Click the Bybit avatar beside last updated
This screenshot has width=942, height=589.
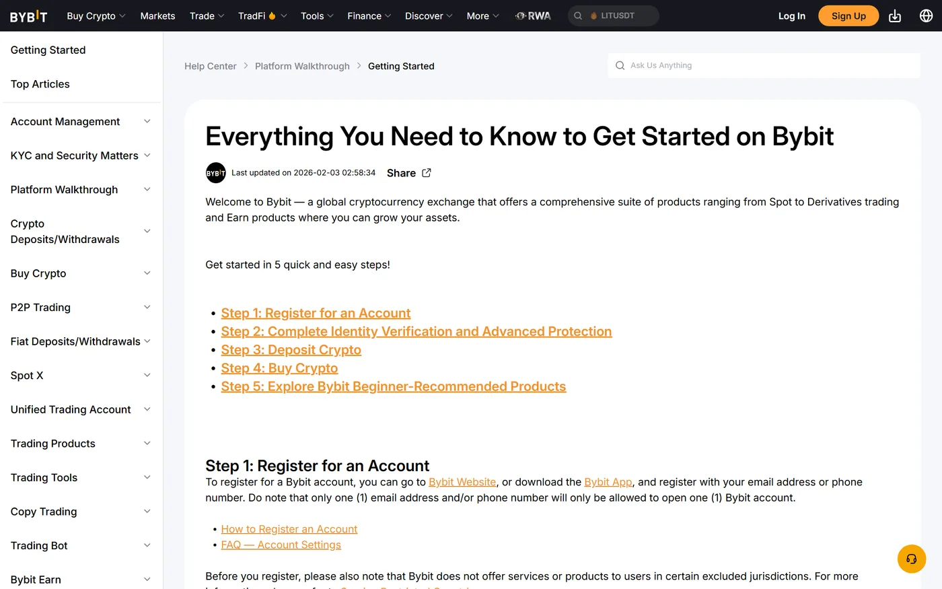(x=215, y=173)
